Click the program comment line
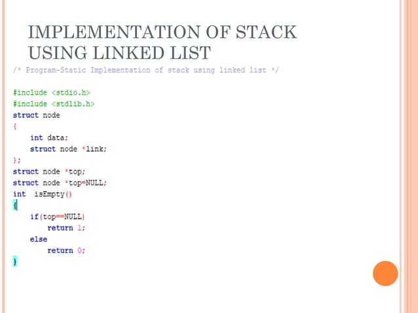Viewport: 418px width, 313px height. pyautogui.click(x=146, y=70)
